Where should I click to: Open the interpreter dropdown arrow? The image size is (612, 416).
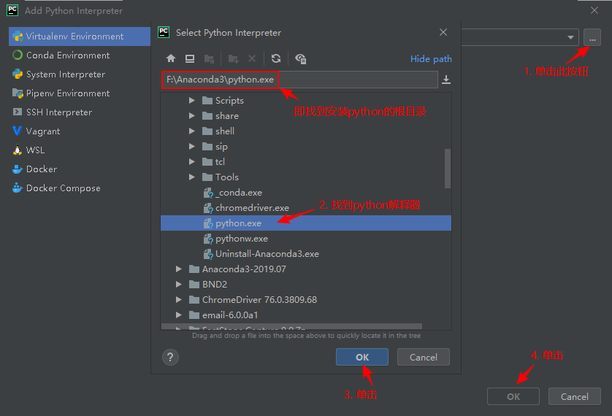[570, 38]
